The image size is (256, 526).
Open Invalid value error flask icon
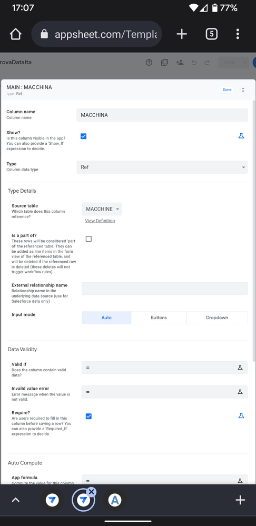pyautogui.click(x=240, y=392)
